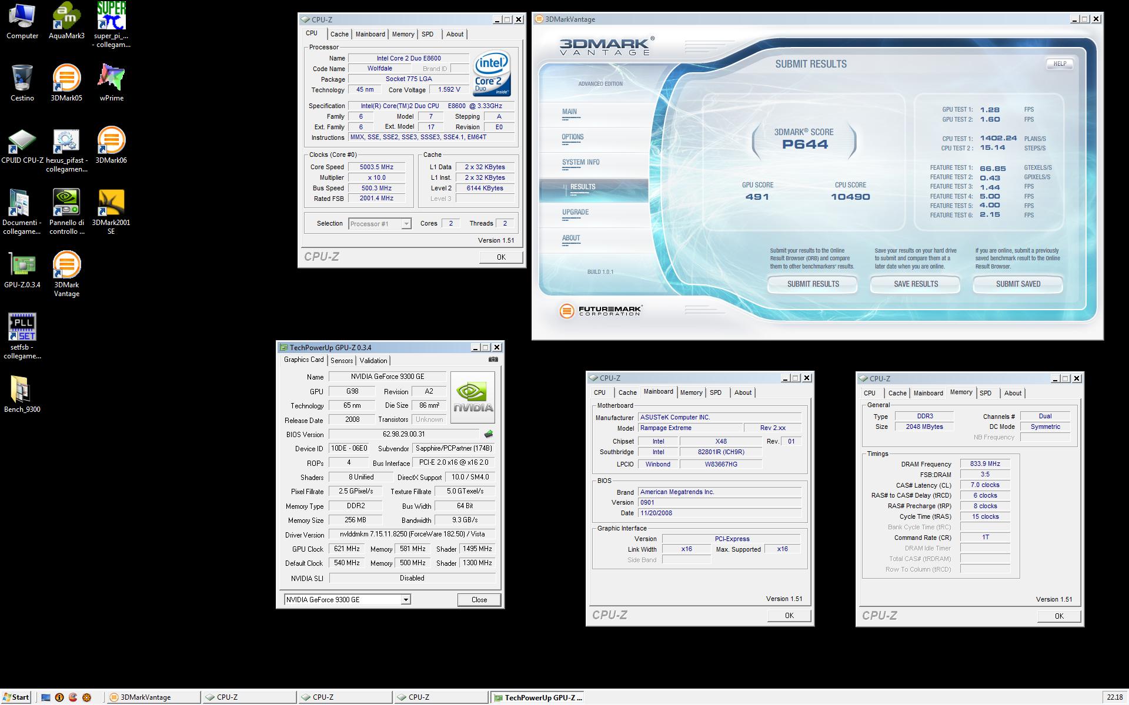The image size is (1129, 705).
Task: Click SUBMIT SAVED button
Action: (1018, 284)
